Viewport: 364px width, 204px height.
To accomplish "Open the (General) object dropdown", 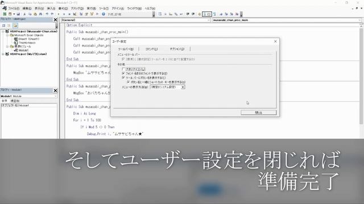I will pyautogui.click(x=209, y=20).
